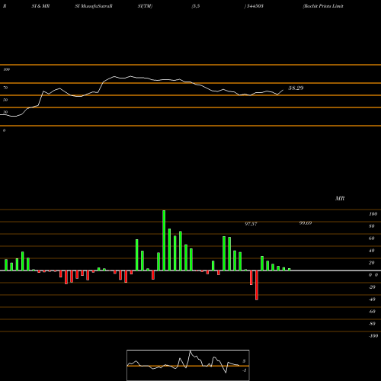Click the RSI current value 58.29
Screen dimensions: 381x381
point(296,88)
